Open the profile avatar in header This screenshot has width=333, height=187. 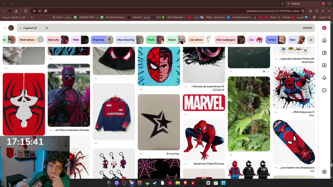coord(11,28)
